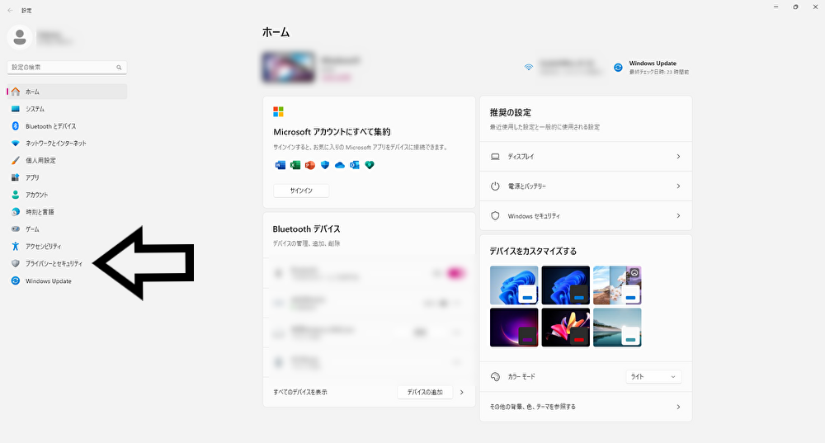Click the user profile avatar icon
Image resolution: width=825 pixels, height=443 pixels.
[20, 37]
